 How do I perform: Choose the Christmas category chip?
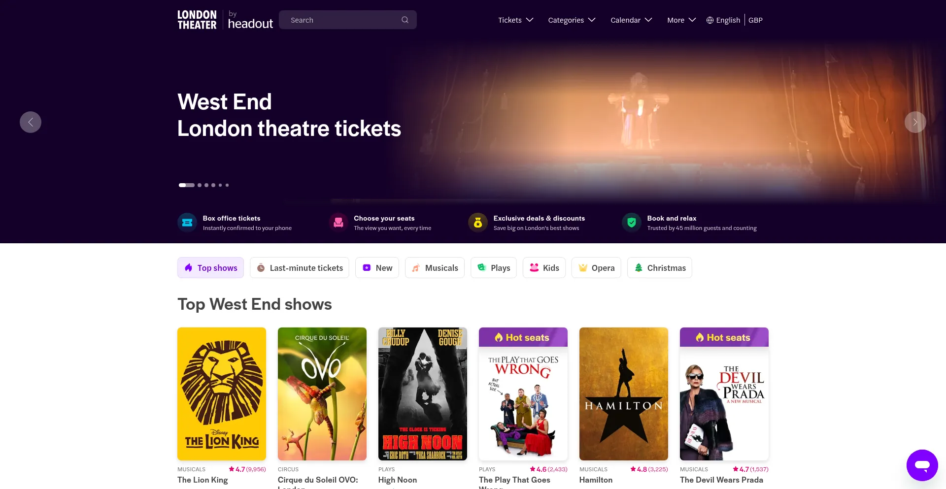[x=659, y=268]
